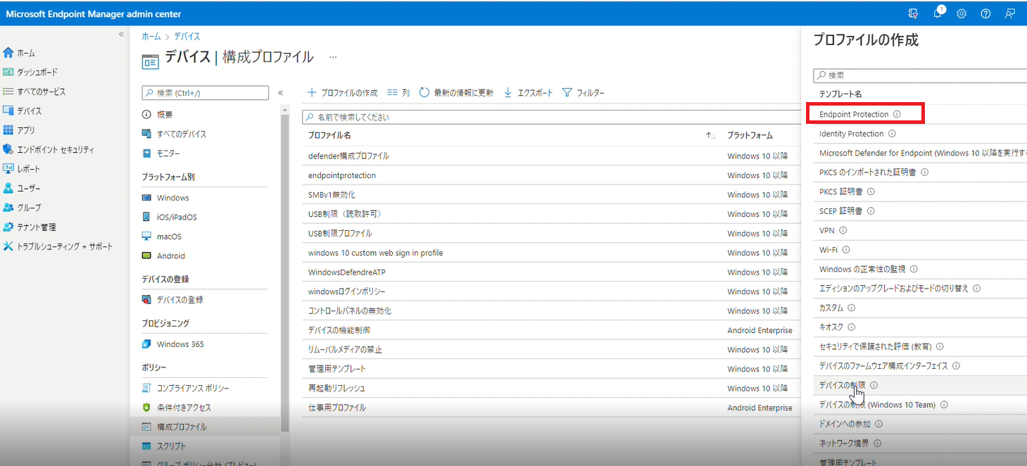Open the notifications bell icon
This screenshot has width=1027, height=466.
point(938,13)
